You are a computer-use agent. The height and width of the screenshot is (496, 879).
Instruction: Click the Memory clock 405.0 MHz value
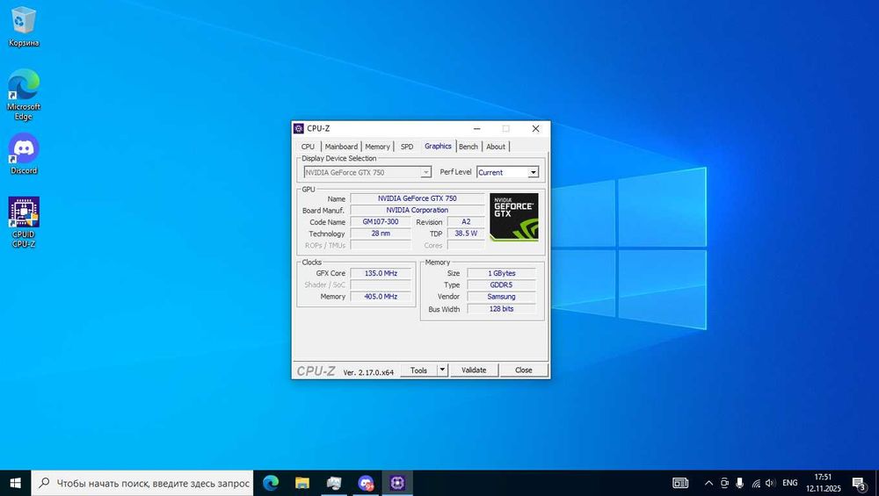coord(381,297)
